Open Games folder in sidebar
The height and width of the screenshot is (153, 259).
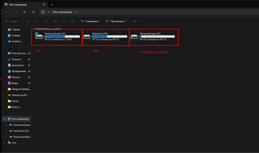point(15,101)
